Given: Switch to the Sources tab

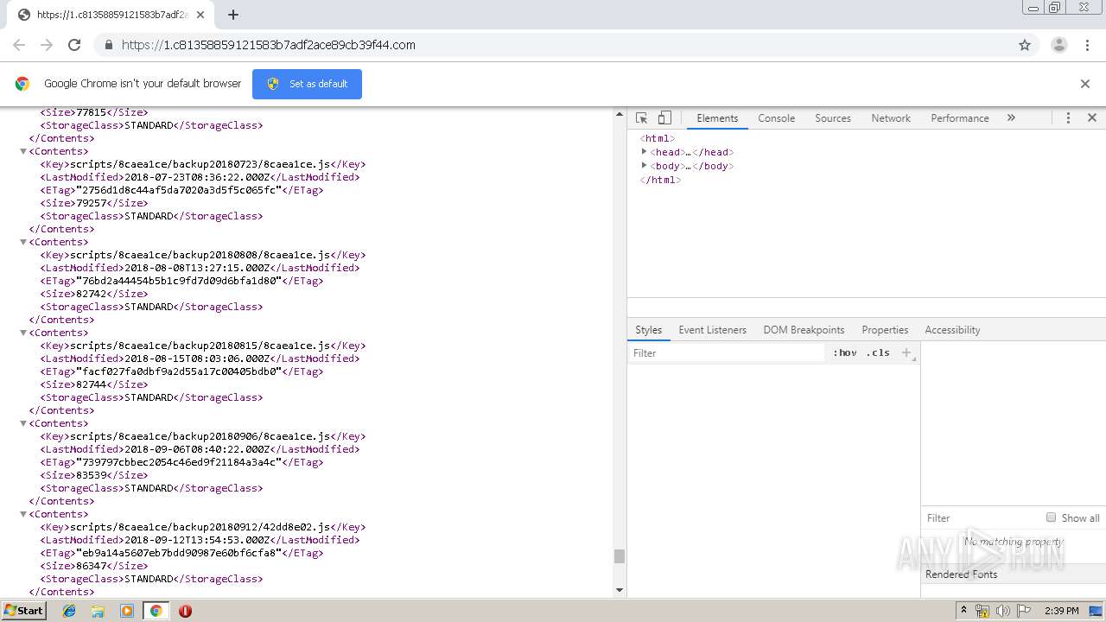Looking at the screenshot, I should tap(833, 118).
